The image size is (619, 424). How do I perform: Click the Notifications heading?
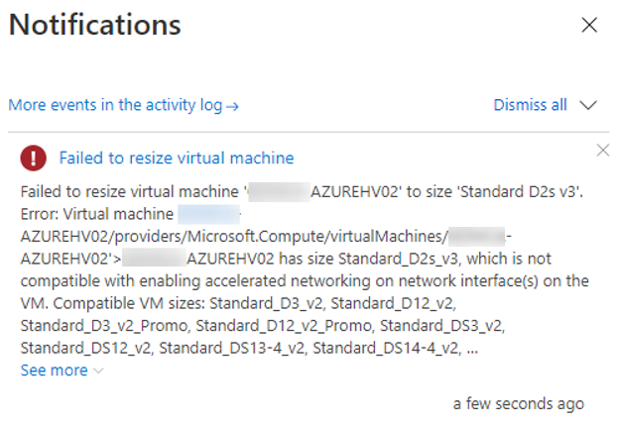[x=95, y=25]
